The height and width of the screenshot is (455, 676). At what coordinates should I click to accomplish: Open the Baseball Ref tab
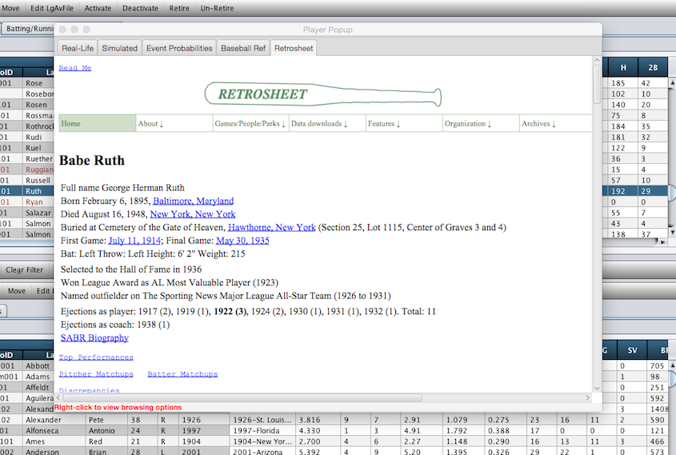[x=243, y=48]
